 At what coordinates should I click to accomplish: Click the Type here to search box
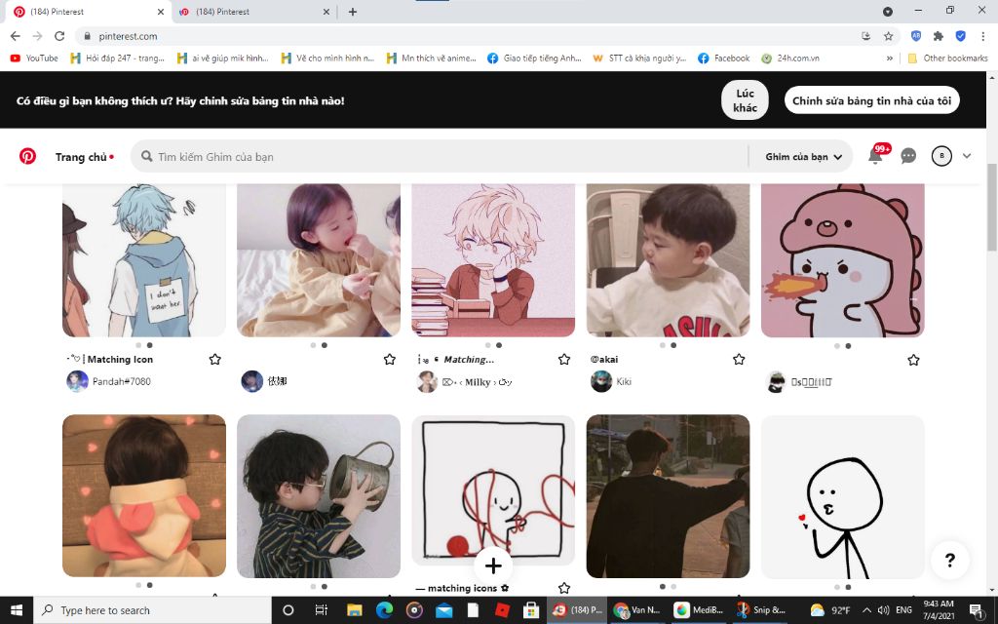pos(152,610)
